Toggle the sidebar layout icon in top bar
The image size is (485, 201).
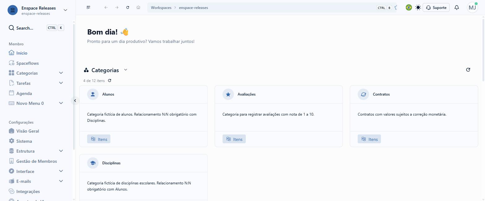pyautogui.click(x=88, y=7)
